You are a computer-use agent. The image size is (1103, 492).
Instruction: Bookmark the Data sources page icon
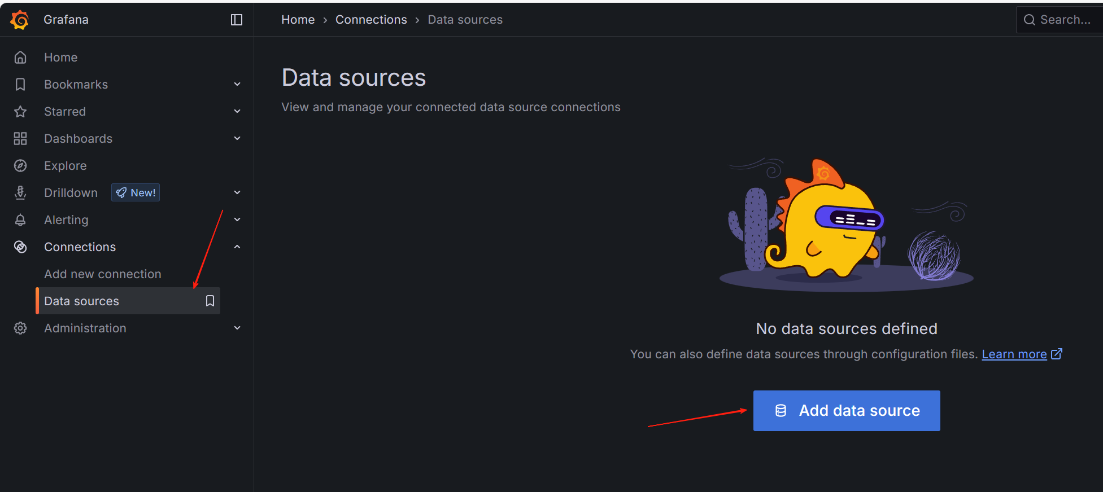point(210,301)
